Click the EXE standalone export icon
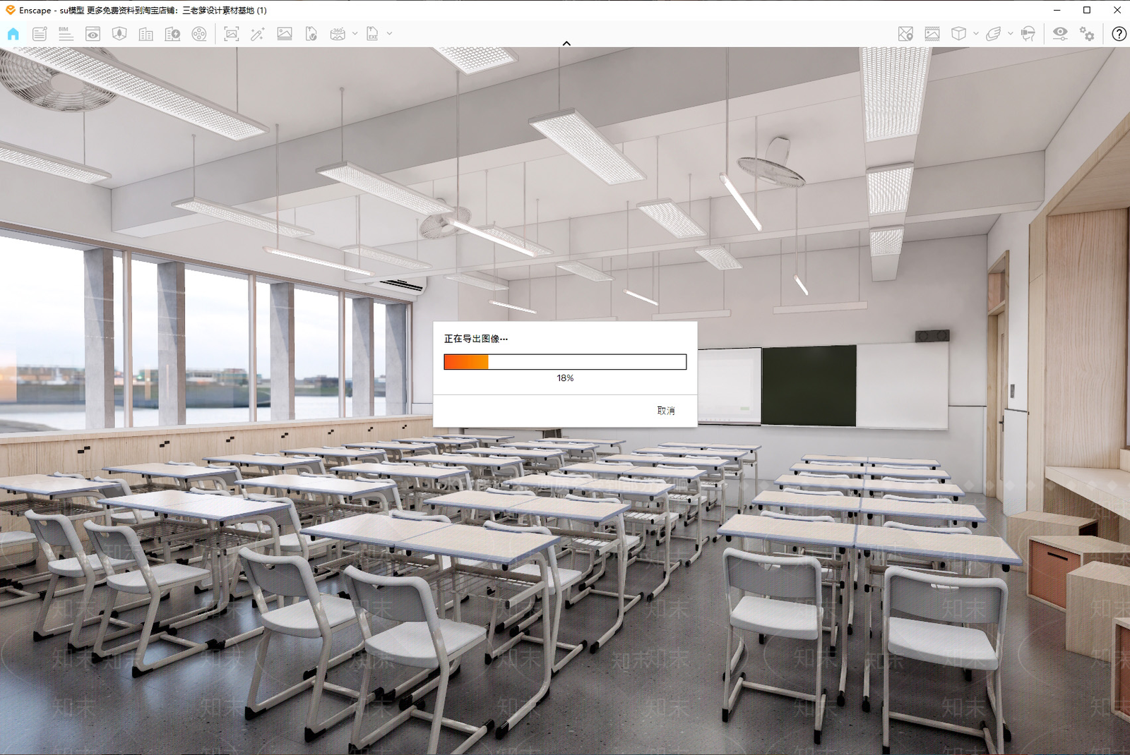The width and height of the screenshot is (1130, 755). (372, 34)
